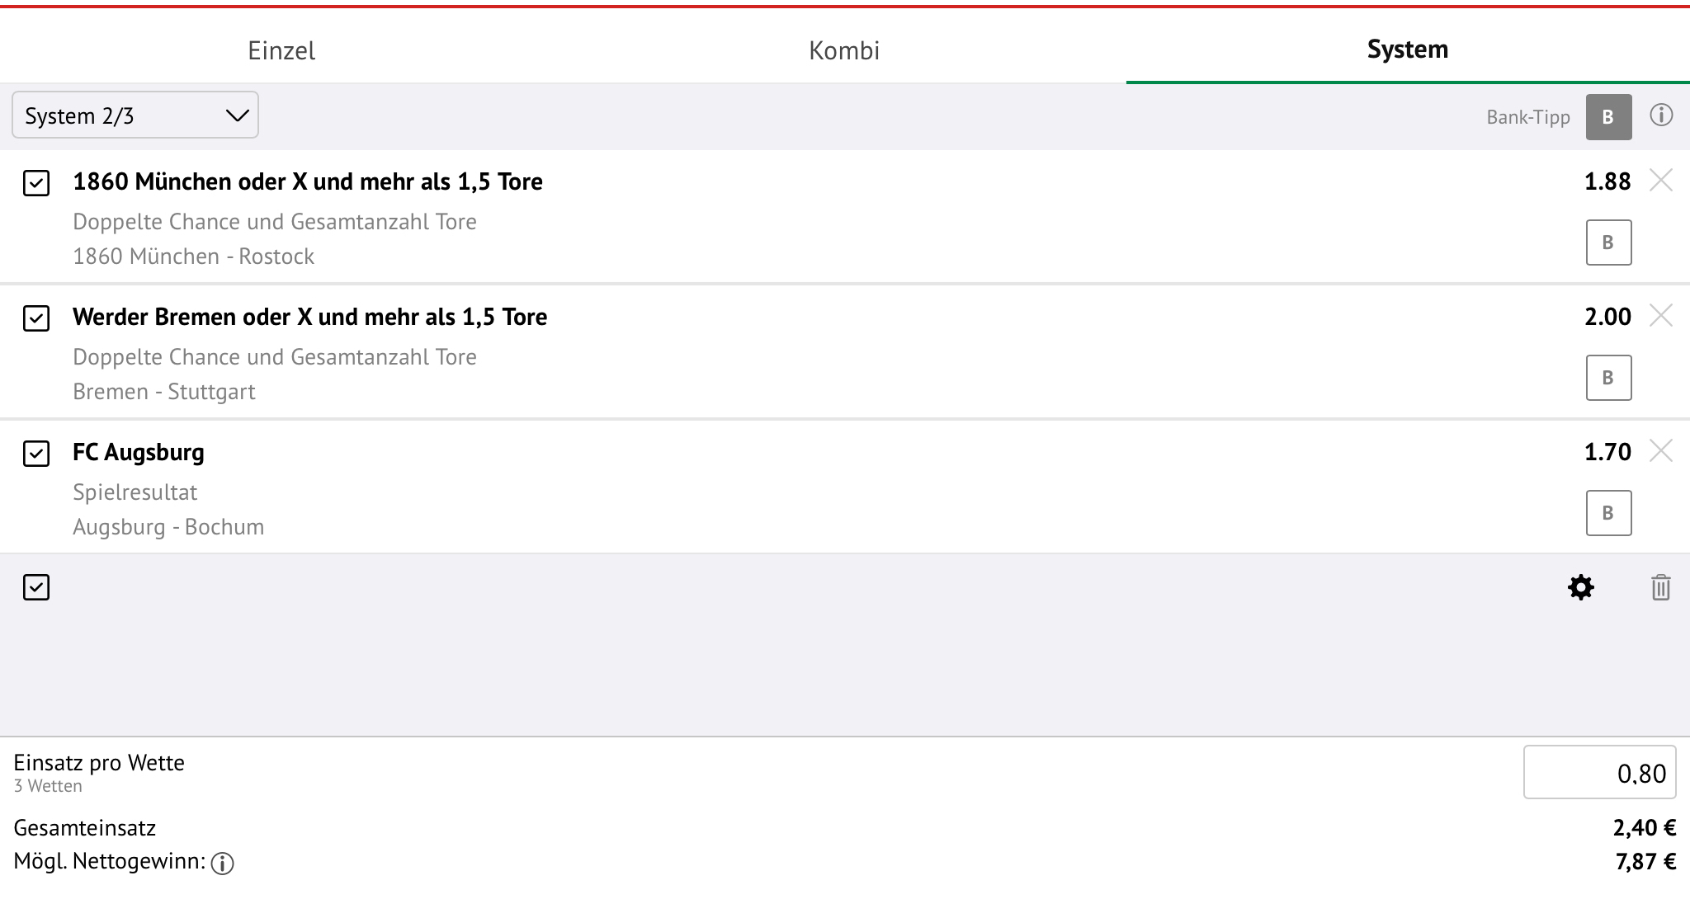Set FC Augsburg bet as bank

tap(1608, 513)
